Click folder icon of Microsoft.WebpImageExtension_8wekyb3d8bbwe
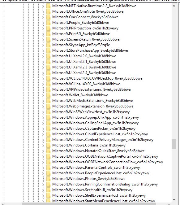 point(48,106)
